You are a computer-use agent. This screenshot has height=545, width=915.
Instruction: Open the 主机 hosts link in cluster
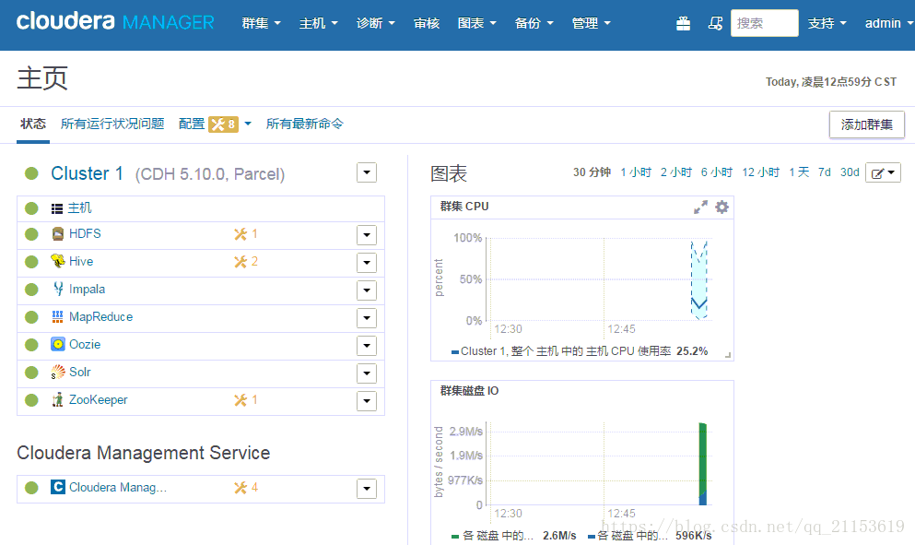pos(79,208)
